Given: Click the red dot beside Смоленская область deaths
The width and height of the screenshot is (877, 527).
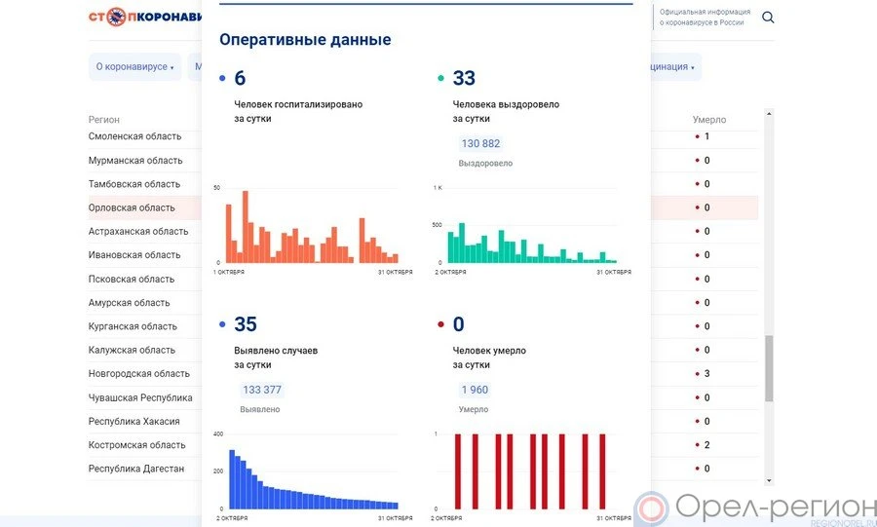Looking at the screenshot, I should (696, 136).
